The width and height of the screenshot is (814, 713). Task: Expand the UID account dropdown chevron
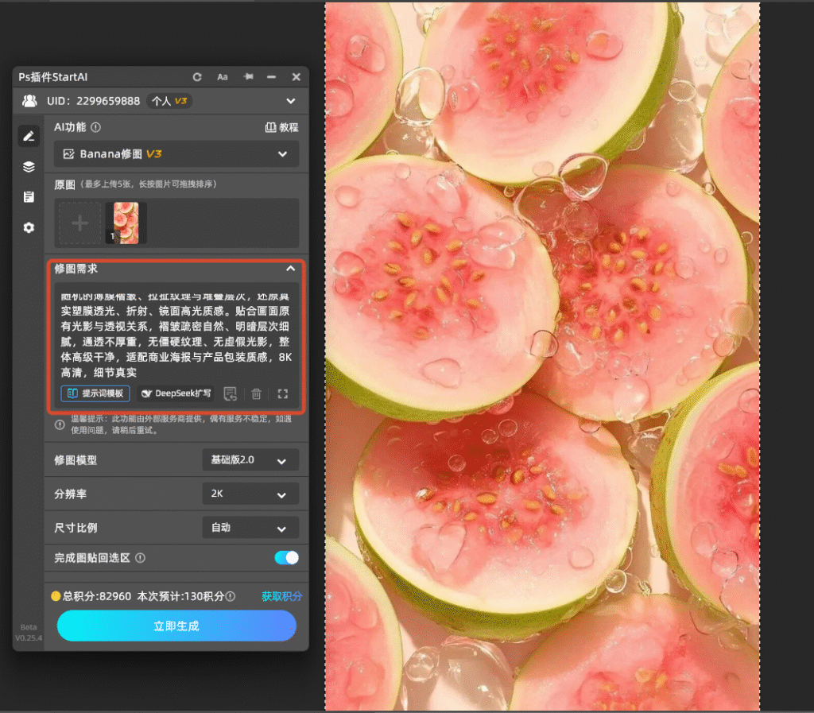point(291,101)
